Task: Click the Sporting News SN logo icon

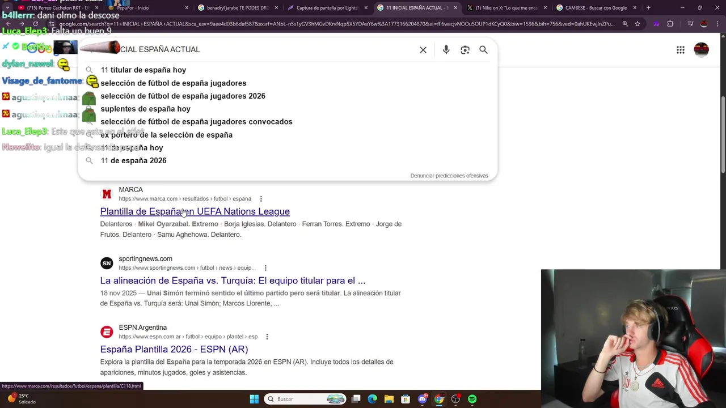Action: [107, 263]
